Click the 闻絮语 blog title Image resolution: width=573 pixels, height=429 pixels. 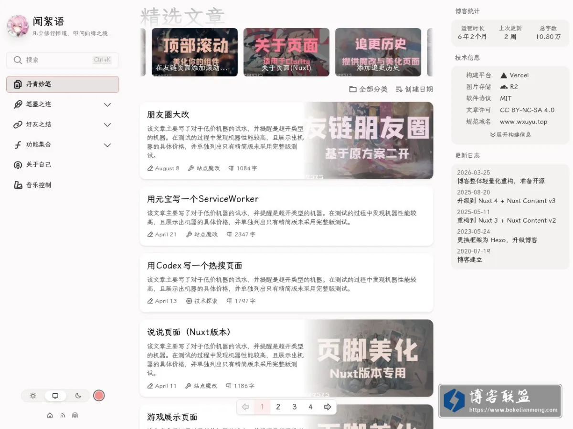click(x=49, y=21)
